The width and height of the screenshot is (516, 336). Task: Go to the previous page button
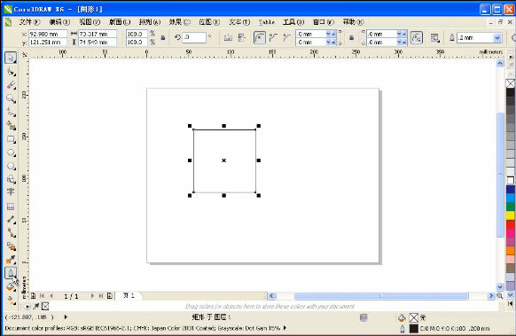(x=51, y=296)
